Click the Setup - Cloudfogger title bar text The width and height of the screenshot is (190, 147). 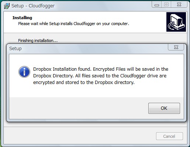(x=33, y=6)
